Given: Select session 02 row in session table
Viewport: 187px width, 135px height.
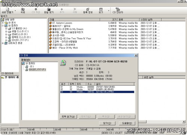Looking at the screenshot, I should [x=97, y=89].
